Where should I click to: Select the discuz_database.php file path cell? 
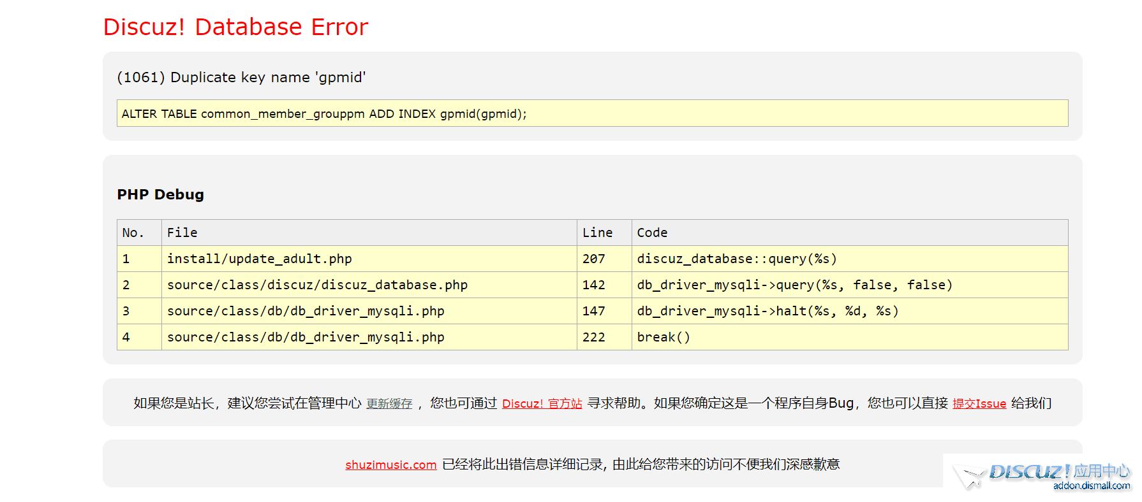(x=317, y=285)
